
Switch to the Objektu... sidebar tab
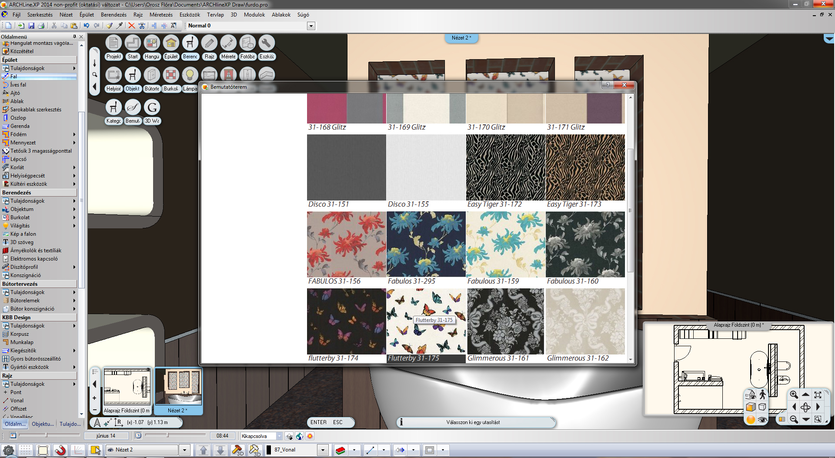[43, 424]
